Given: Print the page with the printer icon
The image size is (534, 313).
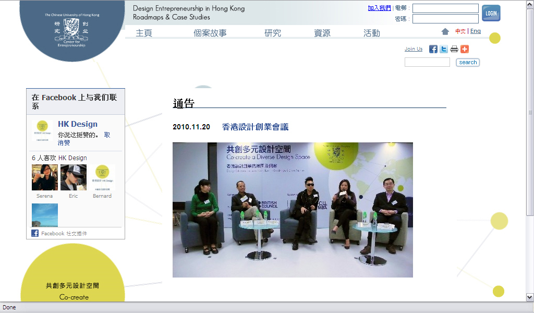Looking at the screenshot, I should pyautogui.click(x=454, y=49).
